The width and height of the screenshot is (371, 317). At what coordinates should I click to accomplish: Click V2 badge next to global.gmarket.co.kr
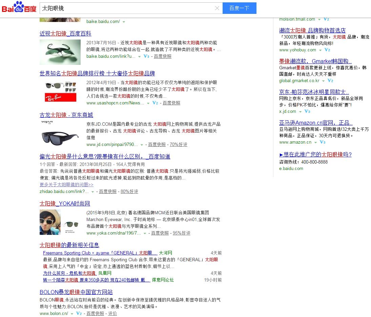pos(330,81)
